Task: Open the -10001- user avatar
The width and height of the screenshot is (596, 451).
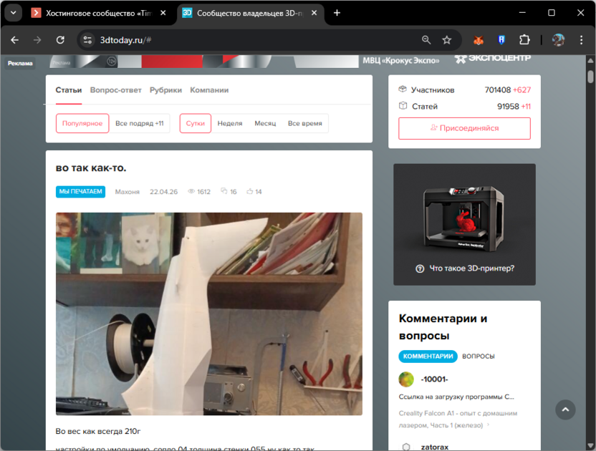Action: click(x=406, y=379)
